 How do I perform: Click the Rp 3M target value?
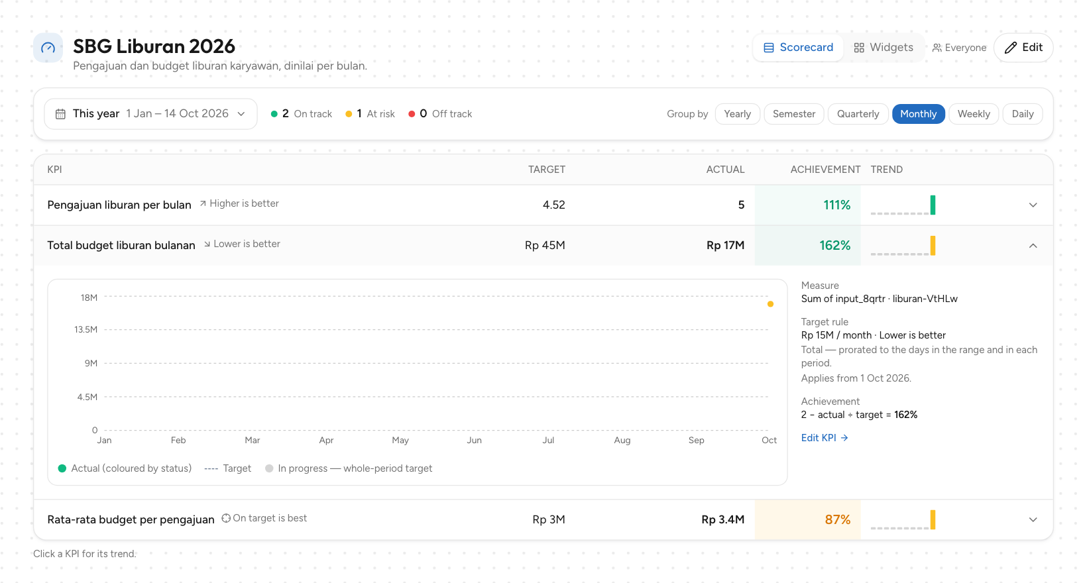[549, 519]
